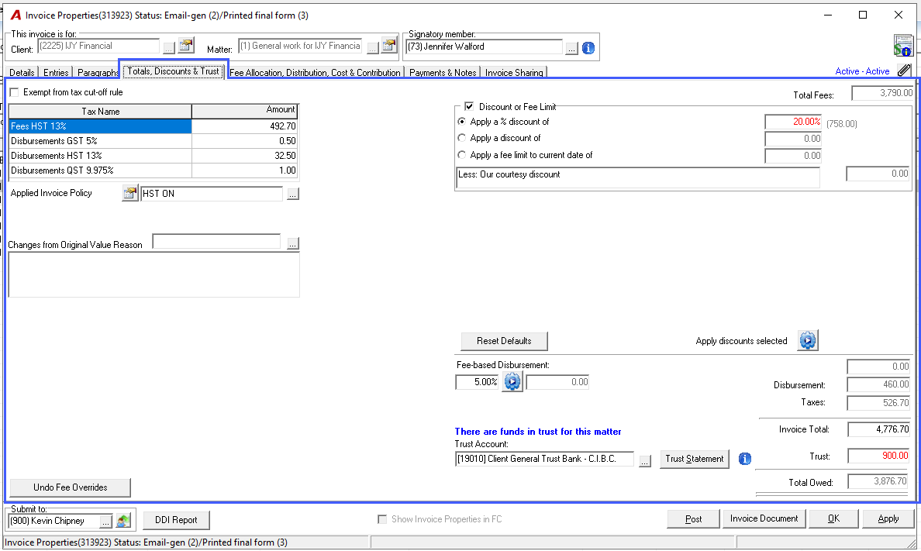Browse Changes from Original Value reasons
This screenshot has width=921, height=551.
(x=292, y=243)
